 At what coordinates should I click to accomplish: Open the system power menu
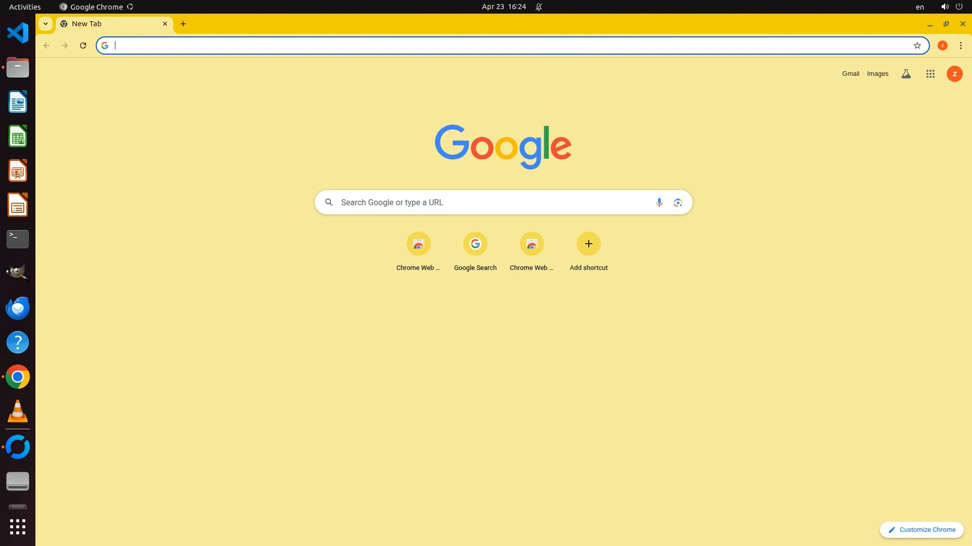pyautogui.click(x=958, y=7)
